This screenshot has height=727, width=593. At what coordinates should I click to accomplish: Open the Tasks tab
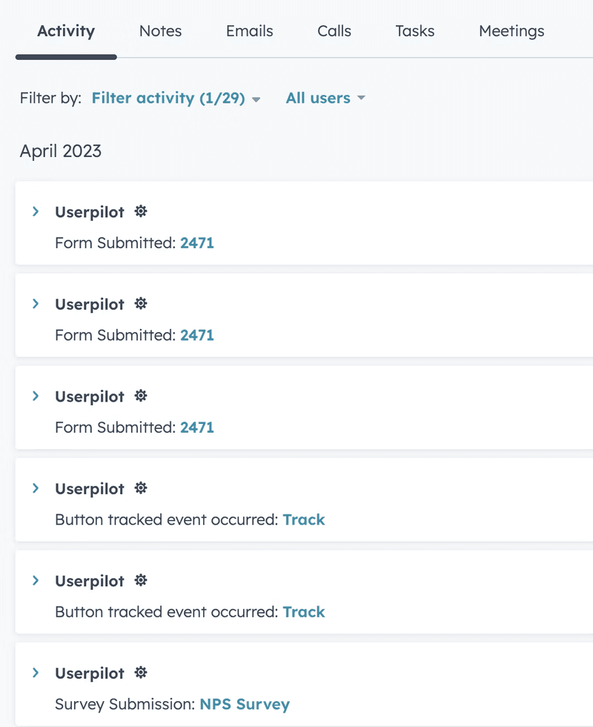point(414,31)
